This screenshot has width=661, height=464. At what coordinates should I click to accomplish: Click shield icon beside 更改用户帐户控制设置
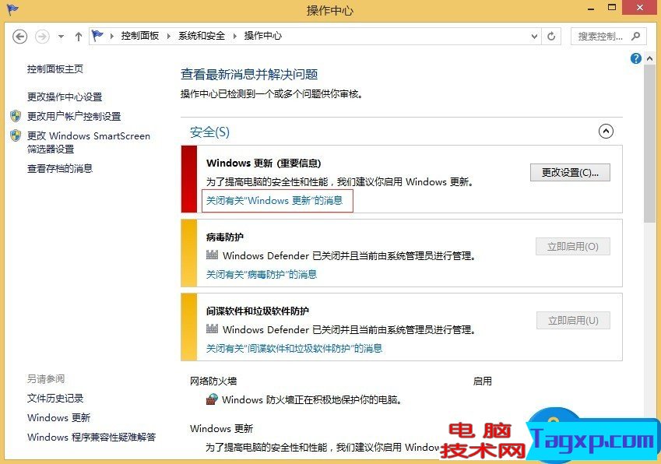[x=16, y=116]
